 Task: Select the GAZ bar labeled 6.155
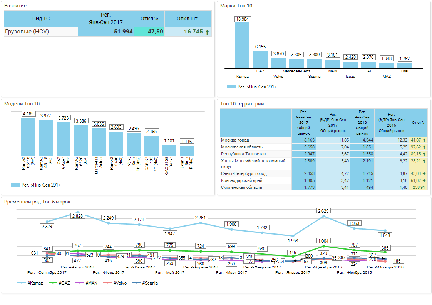point(260,60)
